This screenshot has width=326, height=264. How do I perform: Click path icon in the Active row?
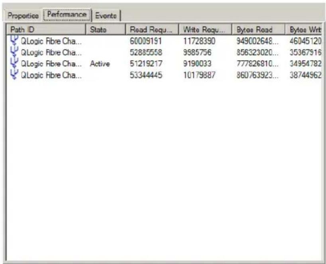click(14, 63)
